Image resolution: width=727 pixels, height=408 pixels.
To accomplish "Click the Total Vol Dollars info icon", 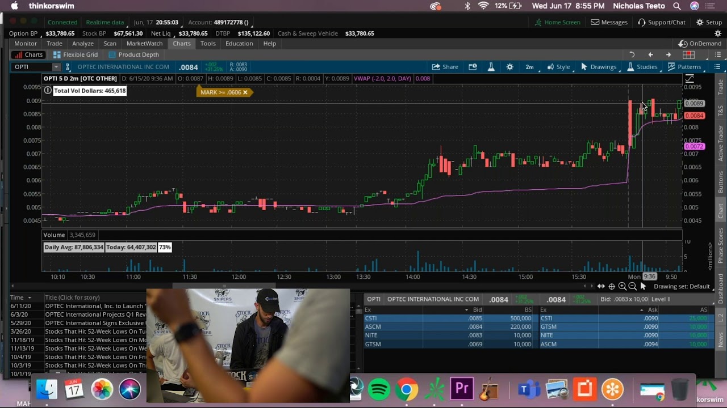I will 48,91.
